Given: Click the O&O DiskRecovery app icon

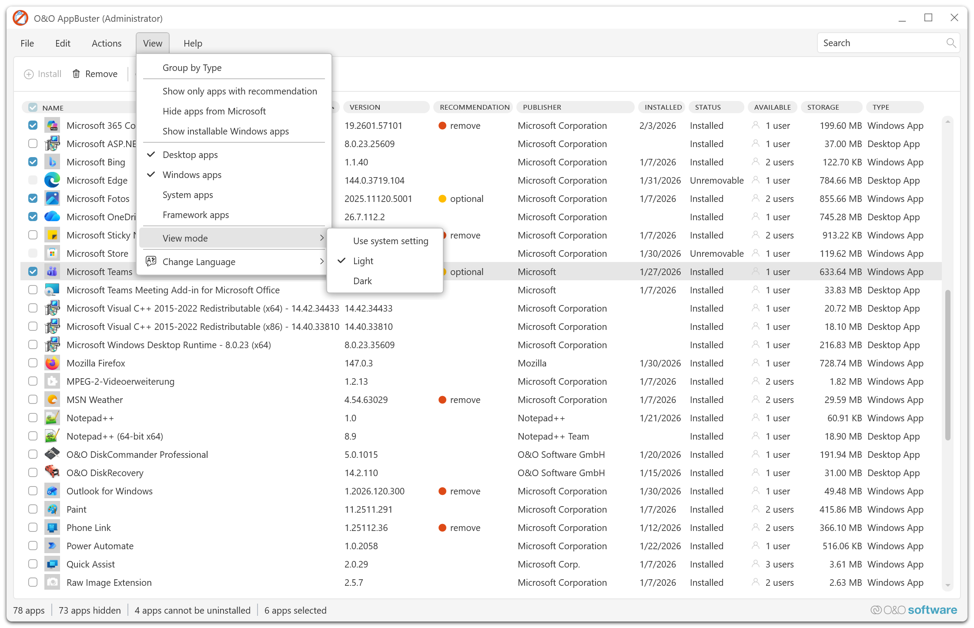Looking at the screenshot, I should [x=52, y=473].
